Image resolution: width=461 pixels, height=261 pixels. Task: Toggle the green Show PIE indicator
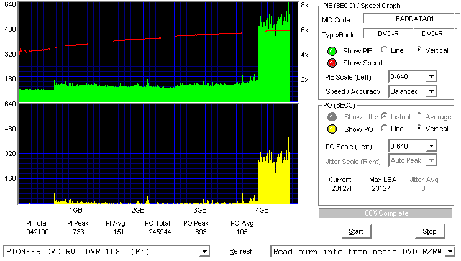[332, 51]
